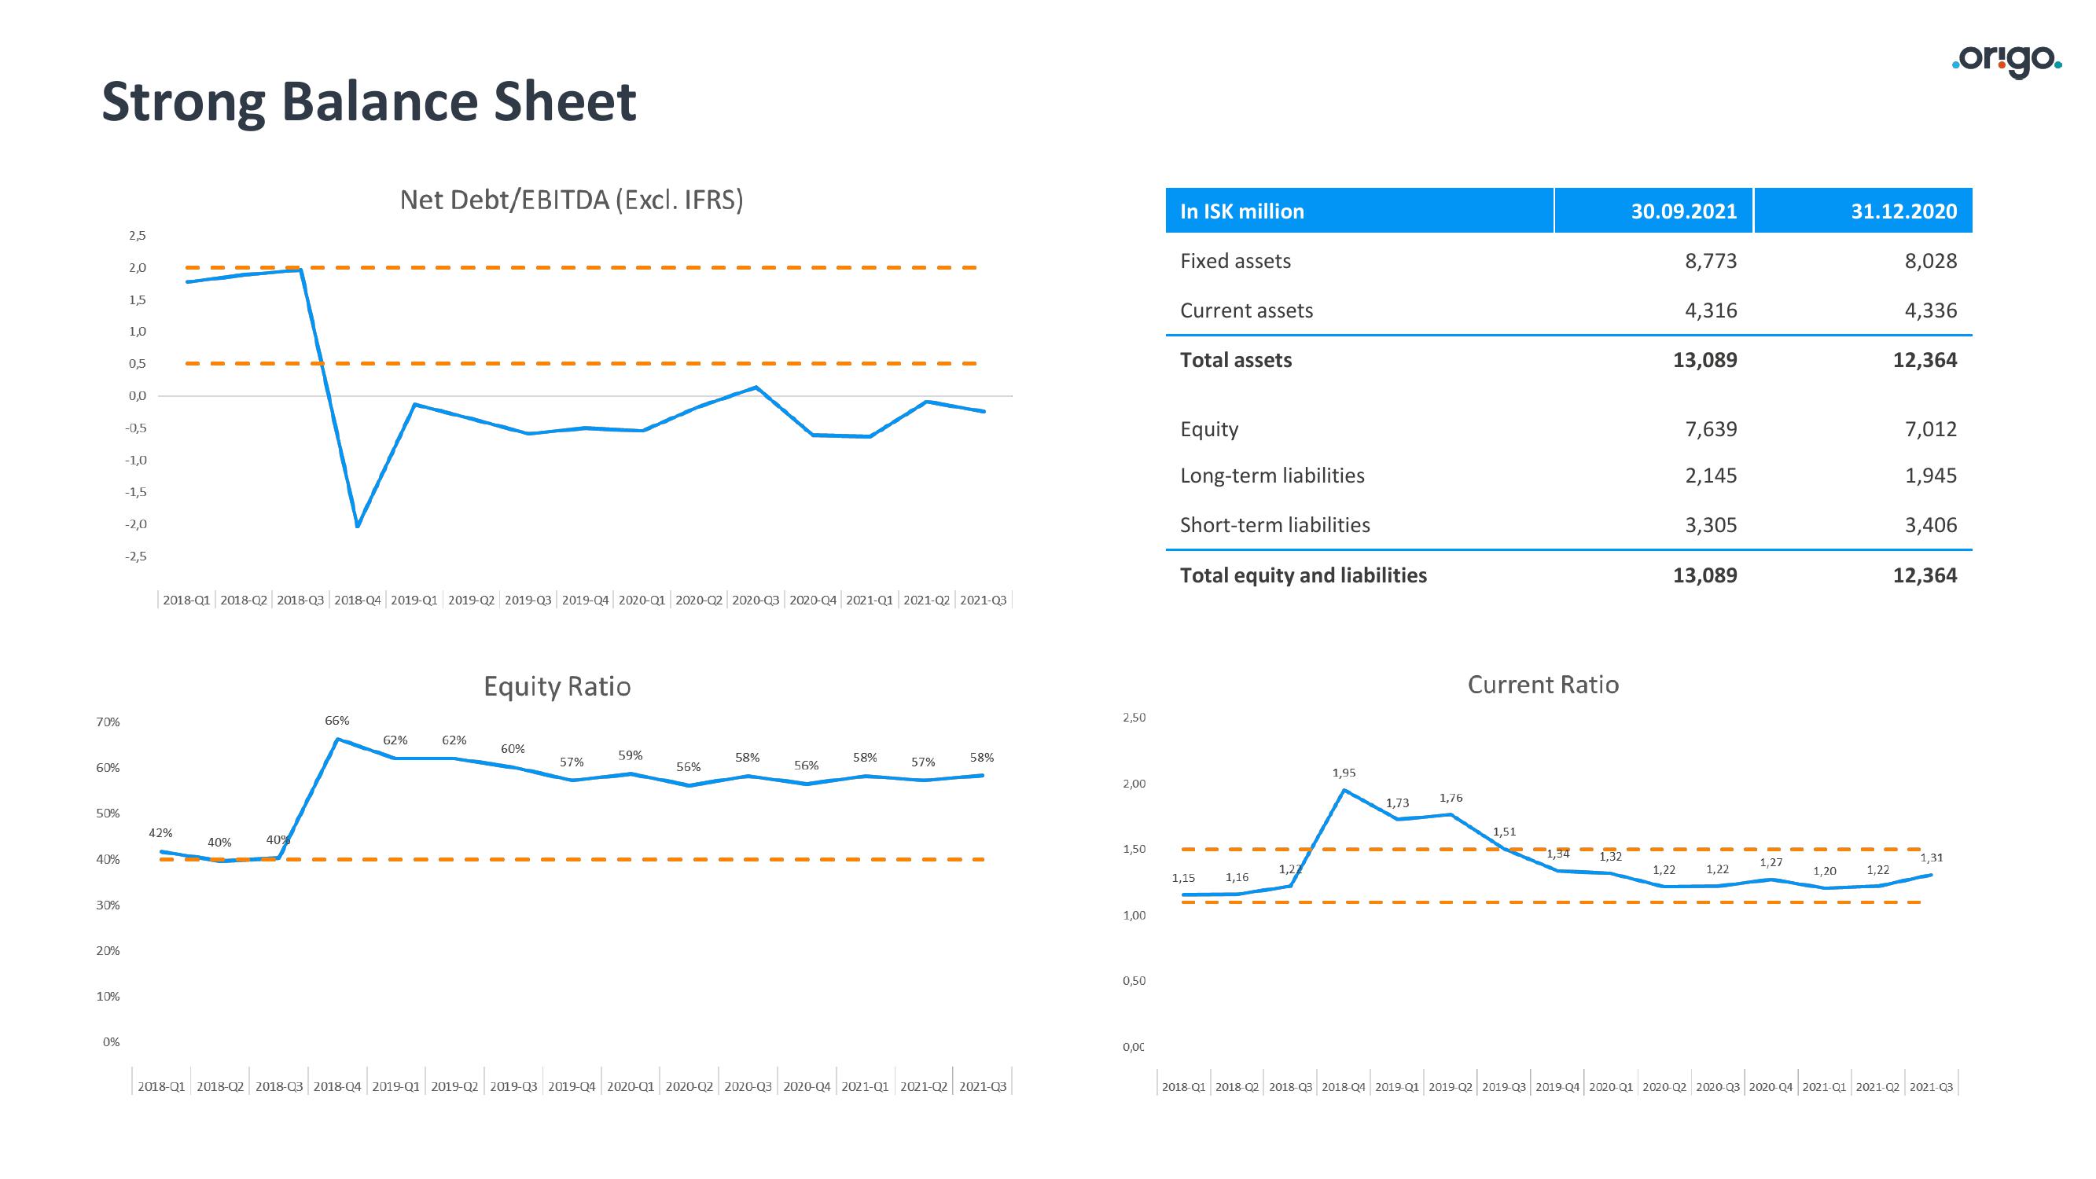Viewport: 2096px width, 1179px height.
Task: Click the 2020-Q1 axis label in Equity Ratio chart
Action: 631,1087
